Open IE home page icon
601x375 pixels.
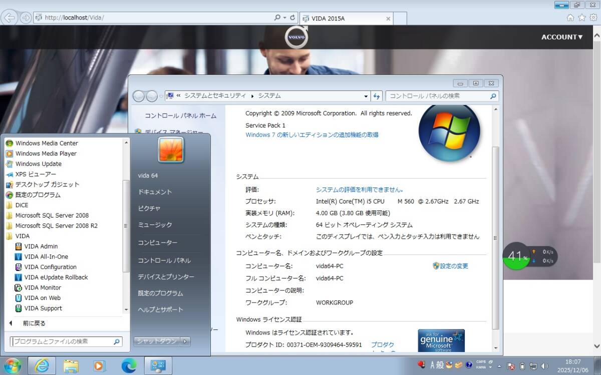click(x=570, y=17)
